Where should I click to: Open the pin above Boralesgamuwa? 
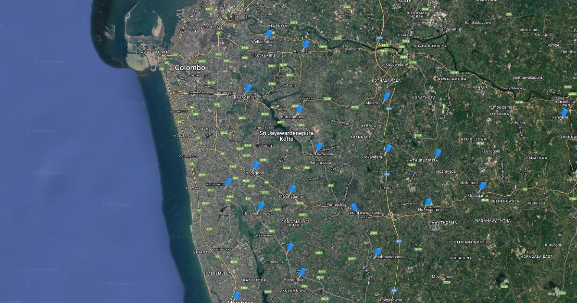tap(261, 206)
